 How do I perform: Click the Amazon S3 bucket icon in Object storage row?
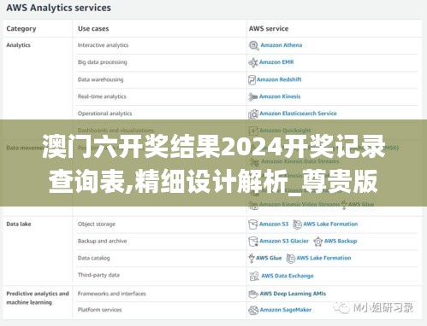click(253, 224)
